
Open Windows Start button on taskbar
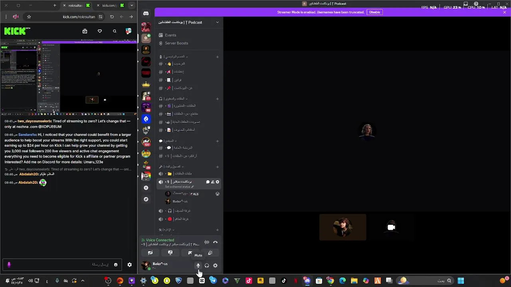tap(461, 281)
